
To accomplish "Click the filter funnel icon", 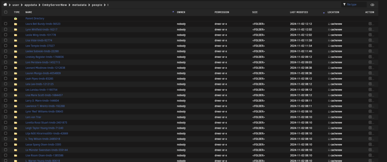I will 344,4.
